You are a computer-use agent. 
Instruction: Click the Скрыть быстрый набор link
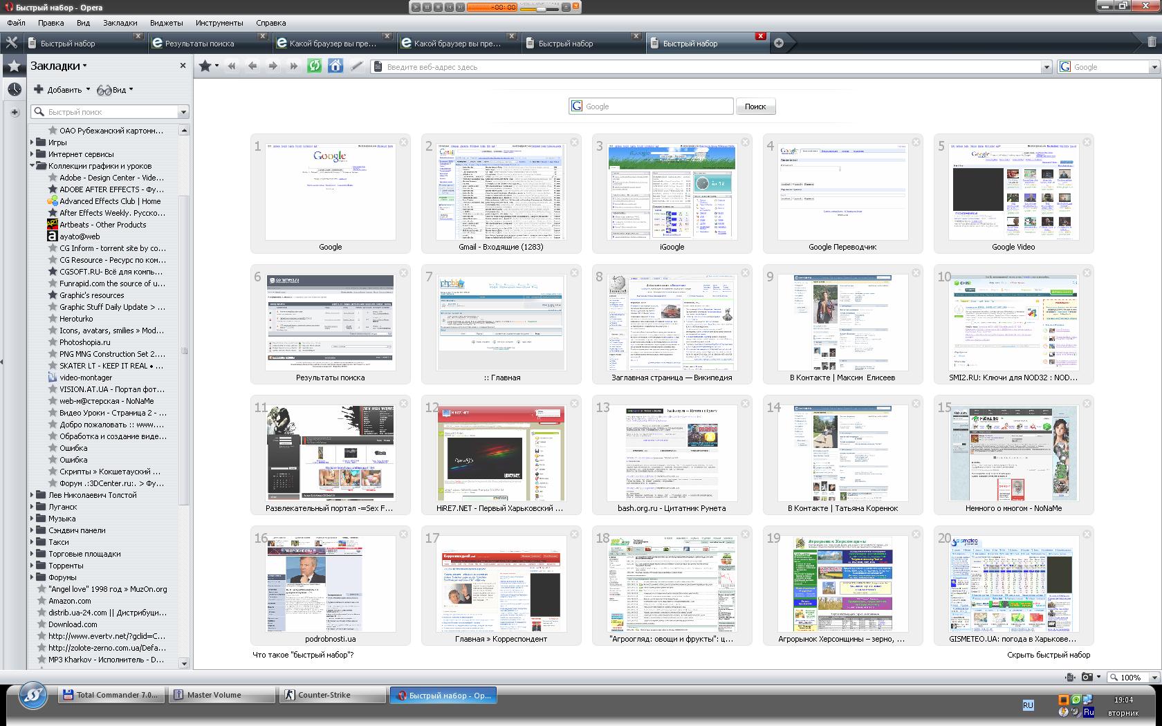point(1049,655)
